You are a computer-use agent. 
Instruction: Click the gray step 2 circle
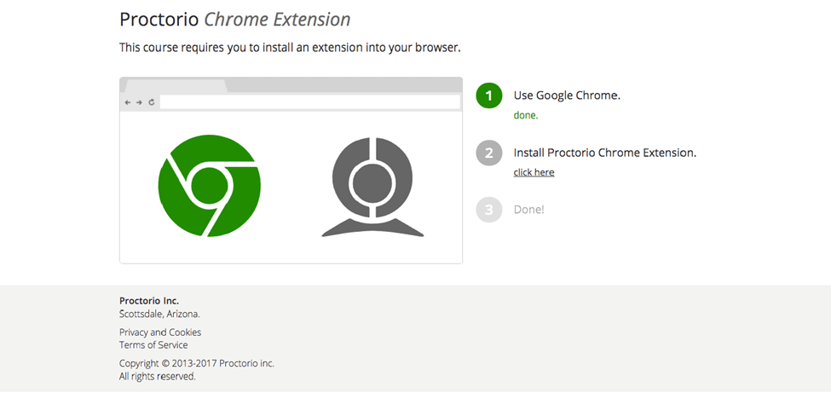pos(489,153)
